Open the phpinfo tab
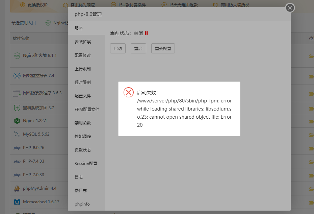Image resolution: width=314 pixels, height=214 pixels. [x=86, y=204]
